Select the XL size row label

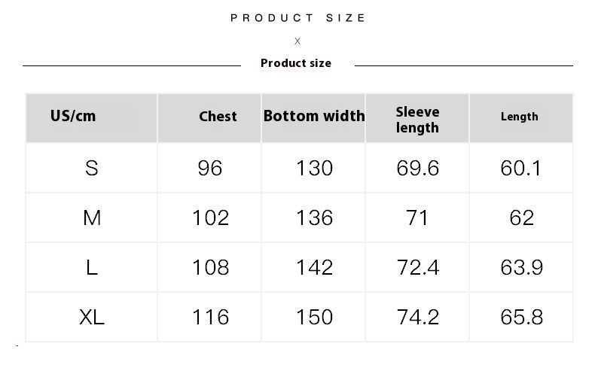click(92, 317)
